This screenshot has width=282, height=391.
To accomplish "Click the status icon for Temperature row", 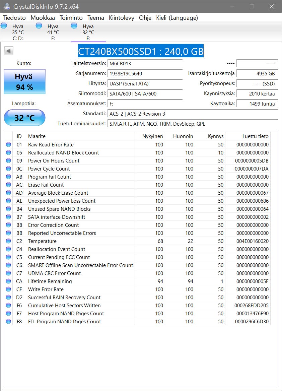I will pyautogui.click(x=8, y=241).
